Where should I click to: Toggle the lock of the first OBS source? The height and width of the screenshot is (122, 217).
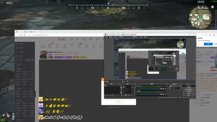pos(134,86)
